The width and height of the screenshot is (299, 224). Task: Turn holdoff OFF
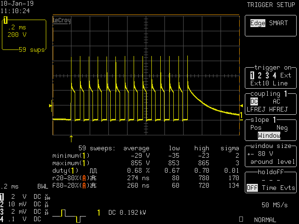tap(252, 188)
